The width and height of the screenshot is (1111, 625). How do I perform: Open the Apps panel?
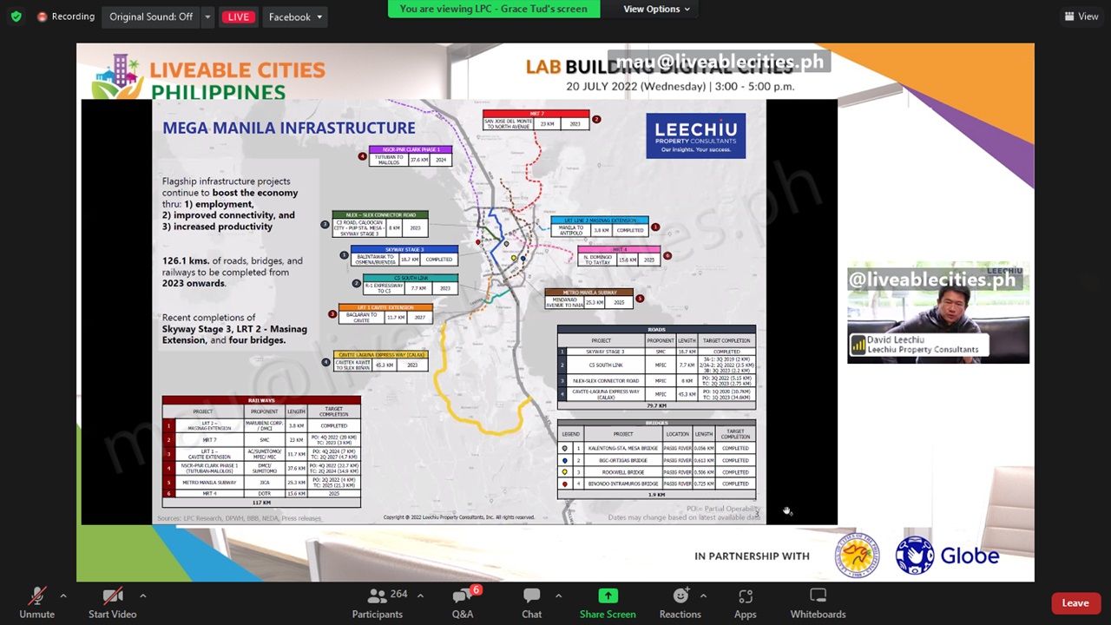[x=745, y=603]
